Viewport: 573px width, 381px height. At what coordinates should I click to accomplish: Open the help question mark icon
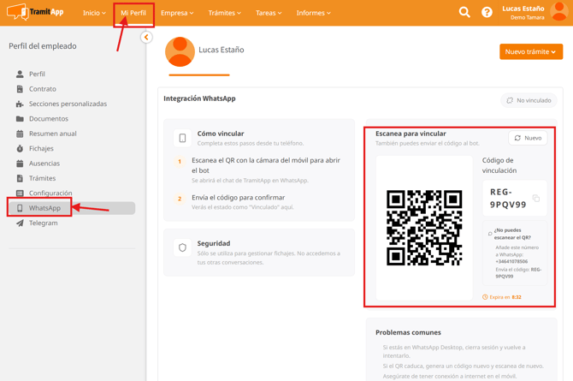[487, 13]
